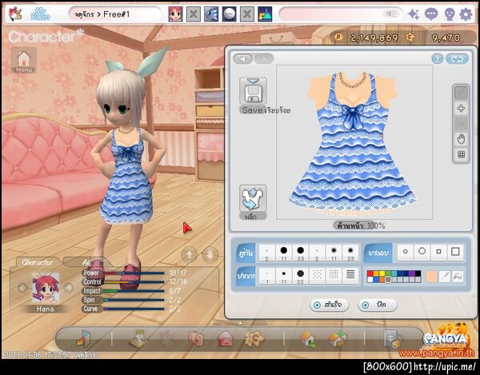Select the small circle eraser
Screen dimensions: 480x375
click(406, 252)
